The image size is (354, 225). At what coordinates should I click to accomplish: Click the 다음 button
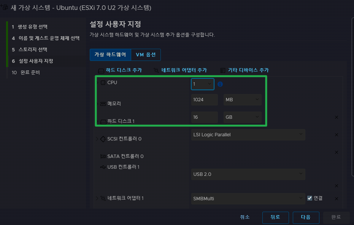click(x=306, y=217)
